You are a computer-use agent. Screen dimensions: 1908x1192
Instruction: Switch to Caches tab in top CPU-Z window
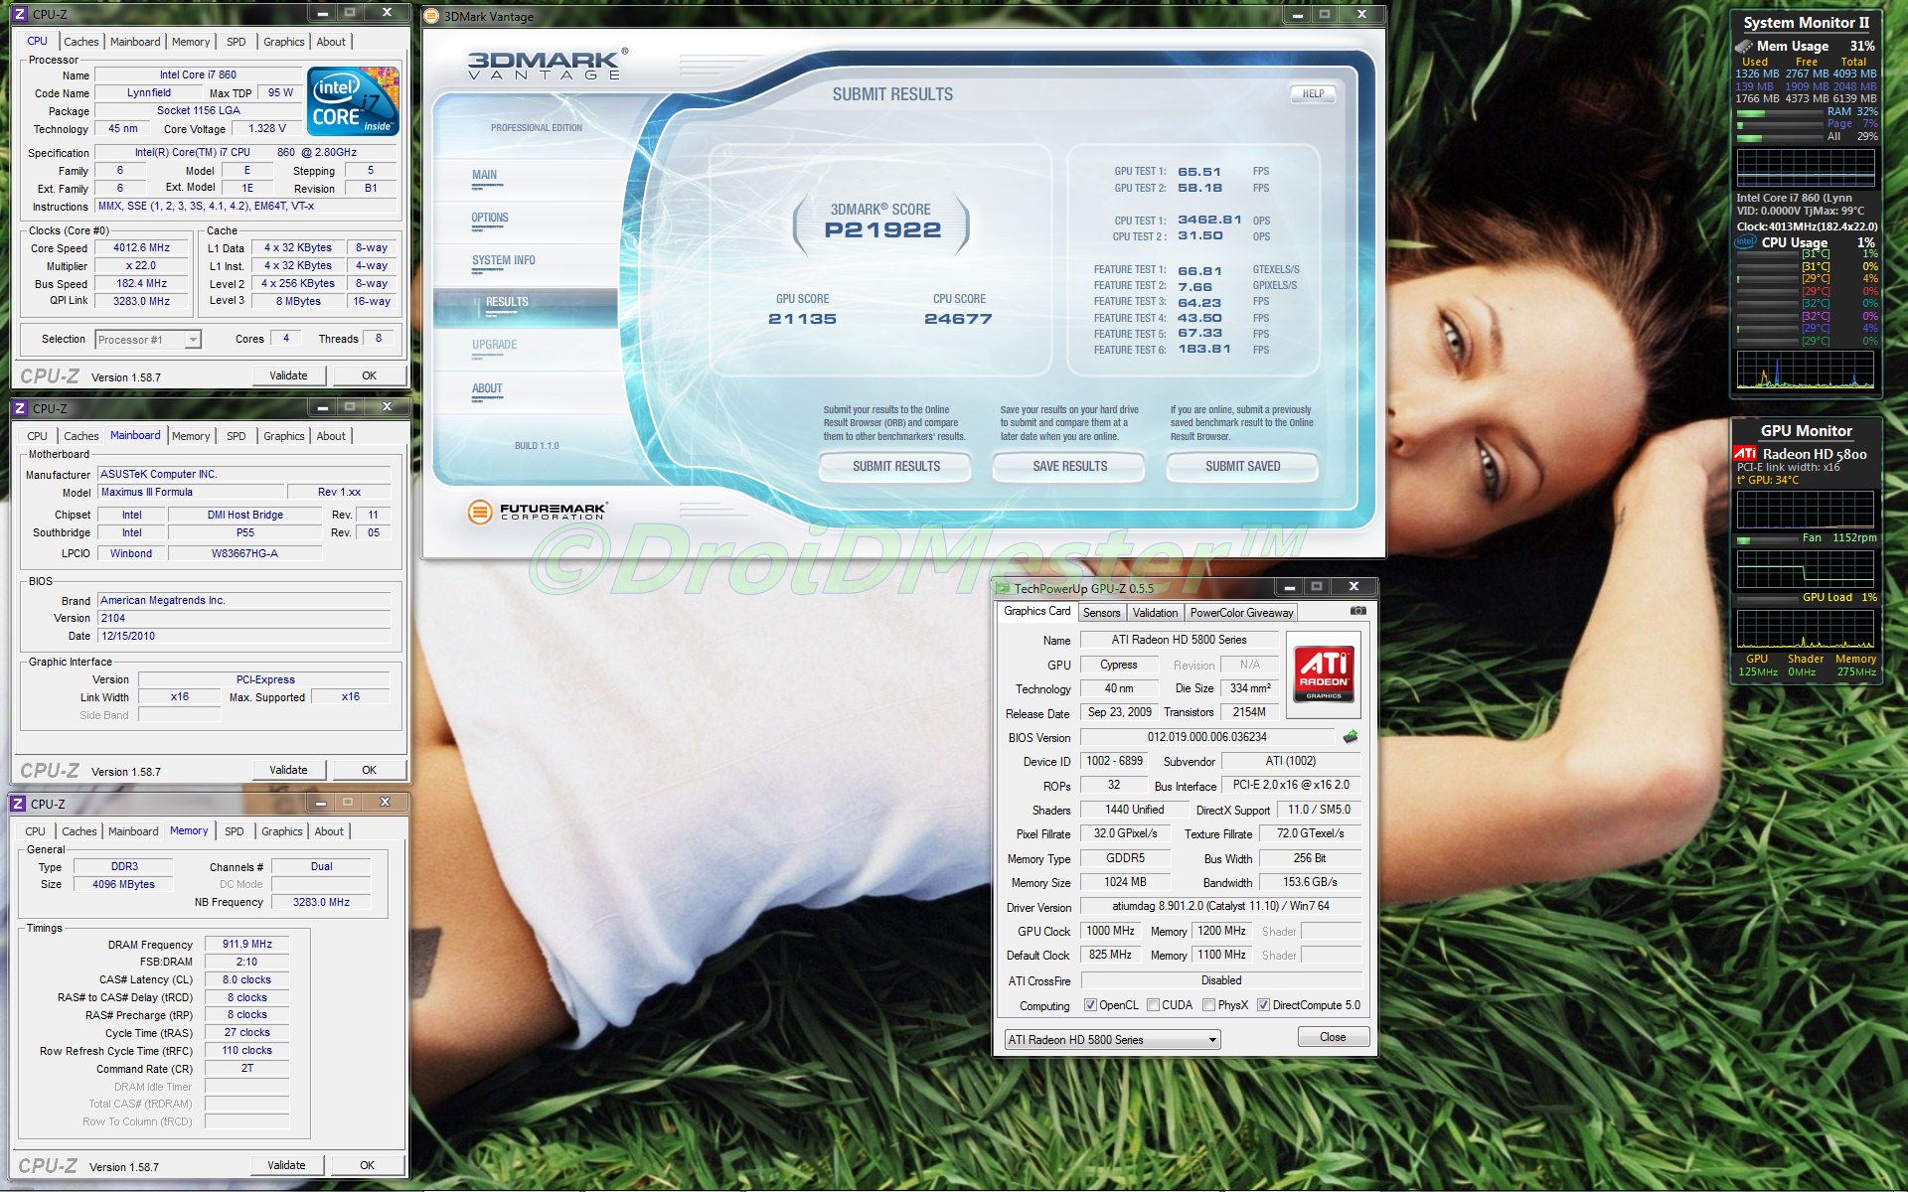(81, 42)
